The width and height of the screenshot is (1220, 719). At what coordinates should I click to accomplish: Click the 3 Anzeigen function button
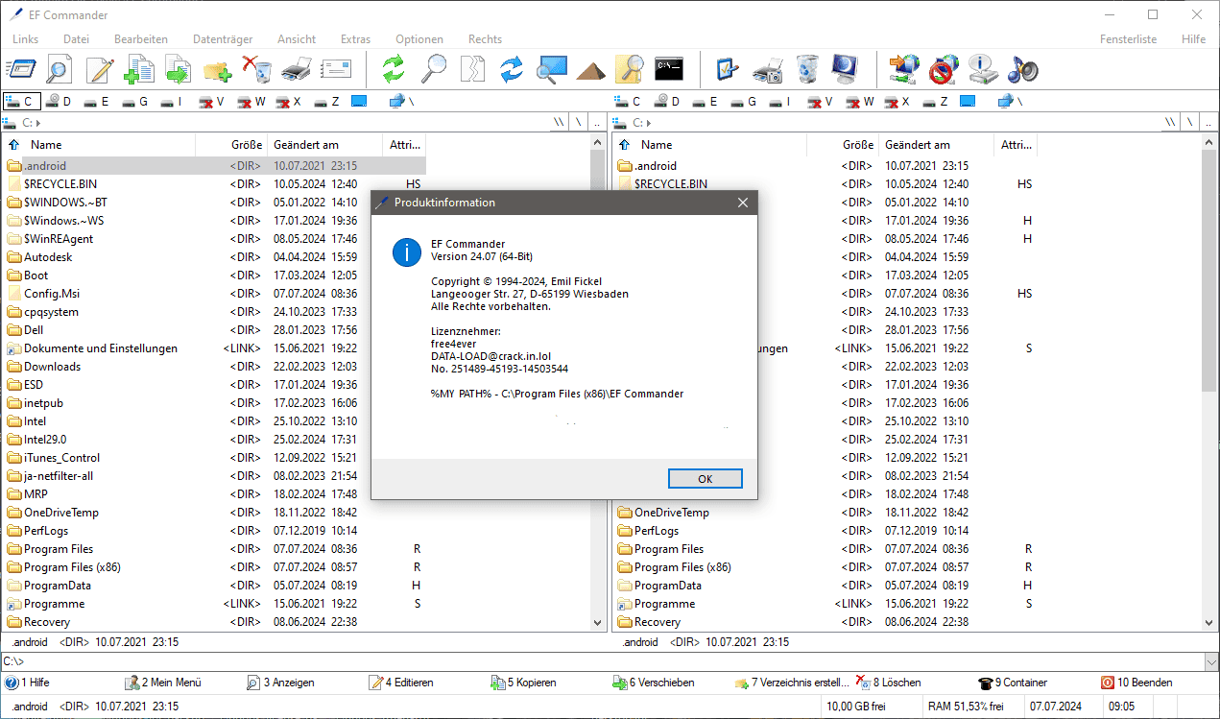[281, 683]
